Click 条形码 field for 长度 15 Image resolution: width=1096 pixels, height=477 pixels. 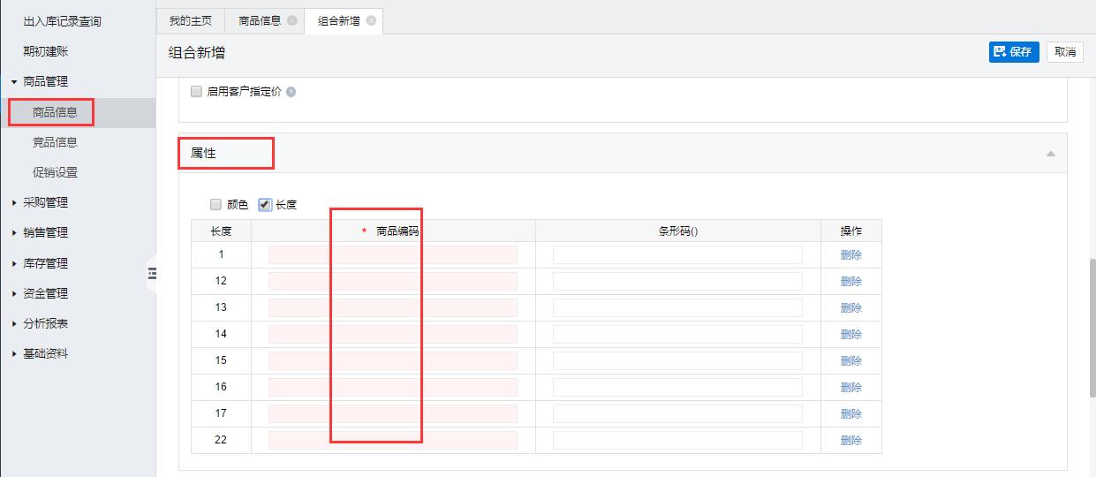pyautogui.click(x=677, y=360)
